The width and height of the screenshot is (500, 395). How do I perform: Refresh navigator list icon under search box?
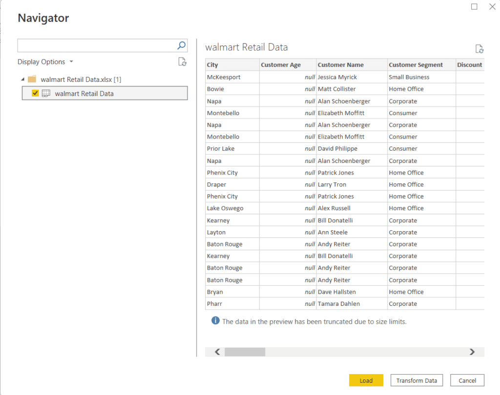pos(183,62)
